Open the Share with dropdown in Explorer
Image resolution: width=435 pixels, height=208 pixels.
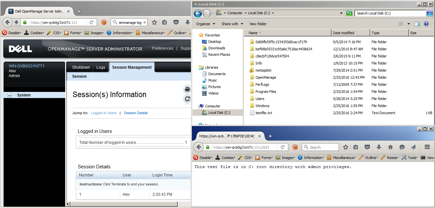tap(232, 24)
